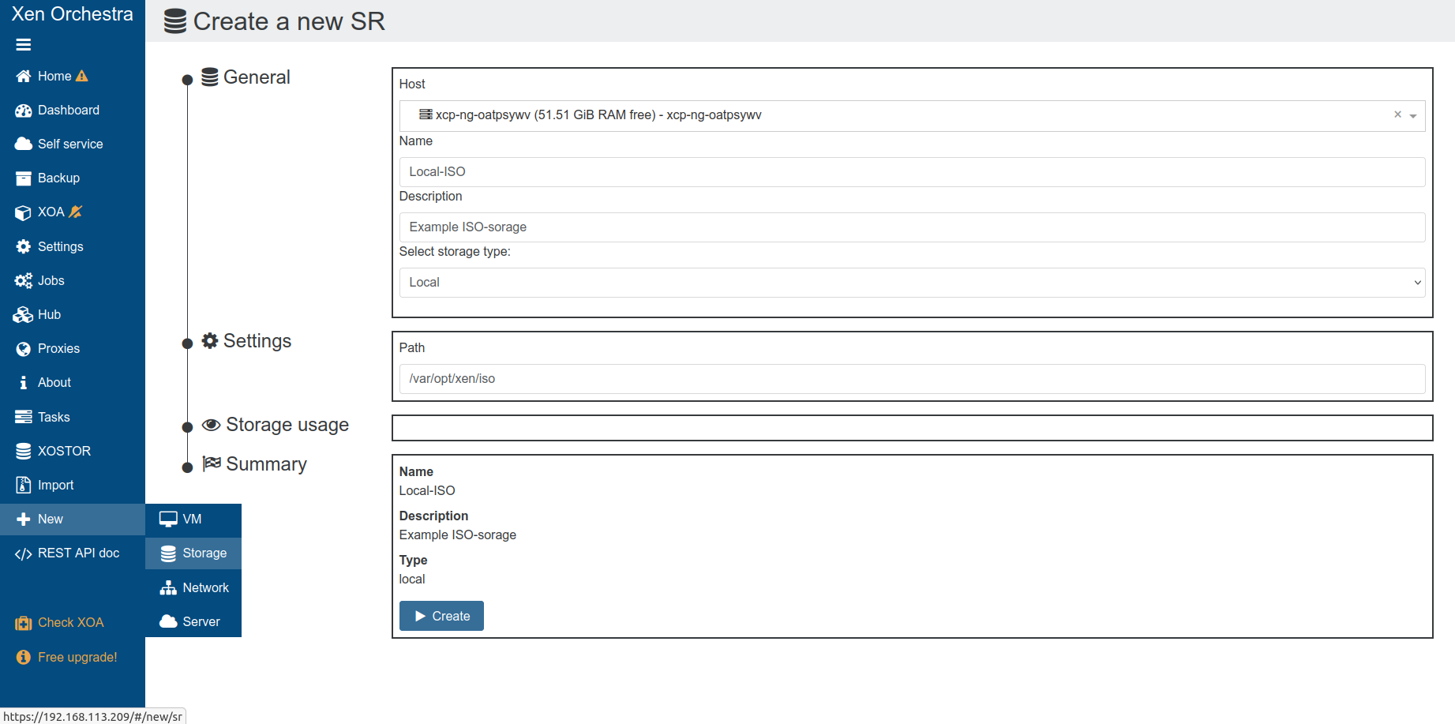The image size is (1455, 724).
Task: Open the REST API doc link
Action: (x=73, y=553)
